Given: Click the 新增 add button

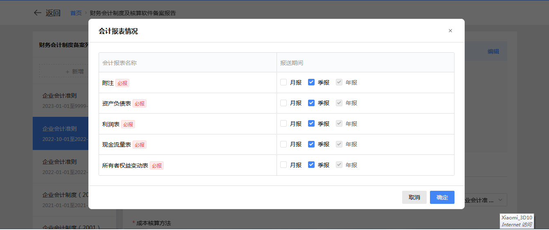Looking at the screenshot, I should 64,71.
